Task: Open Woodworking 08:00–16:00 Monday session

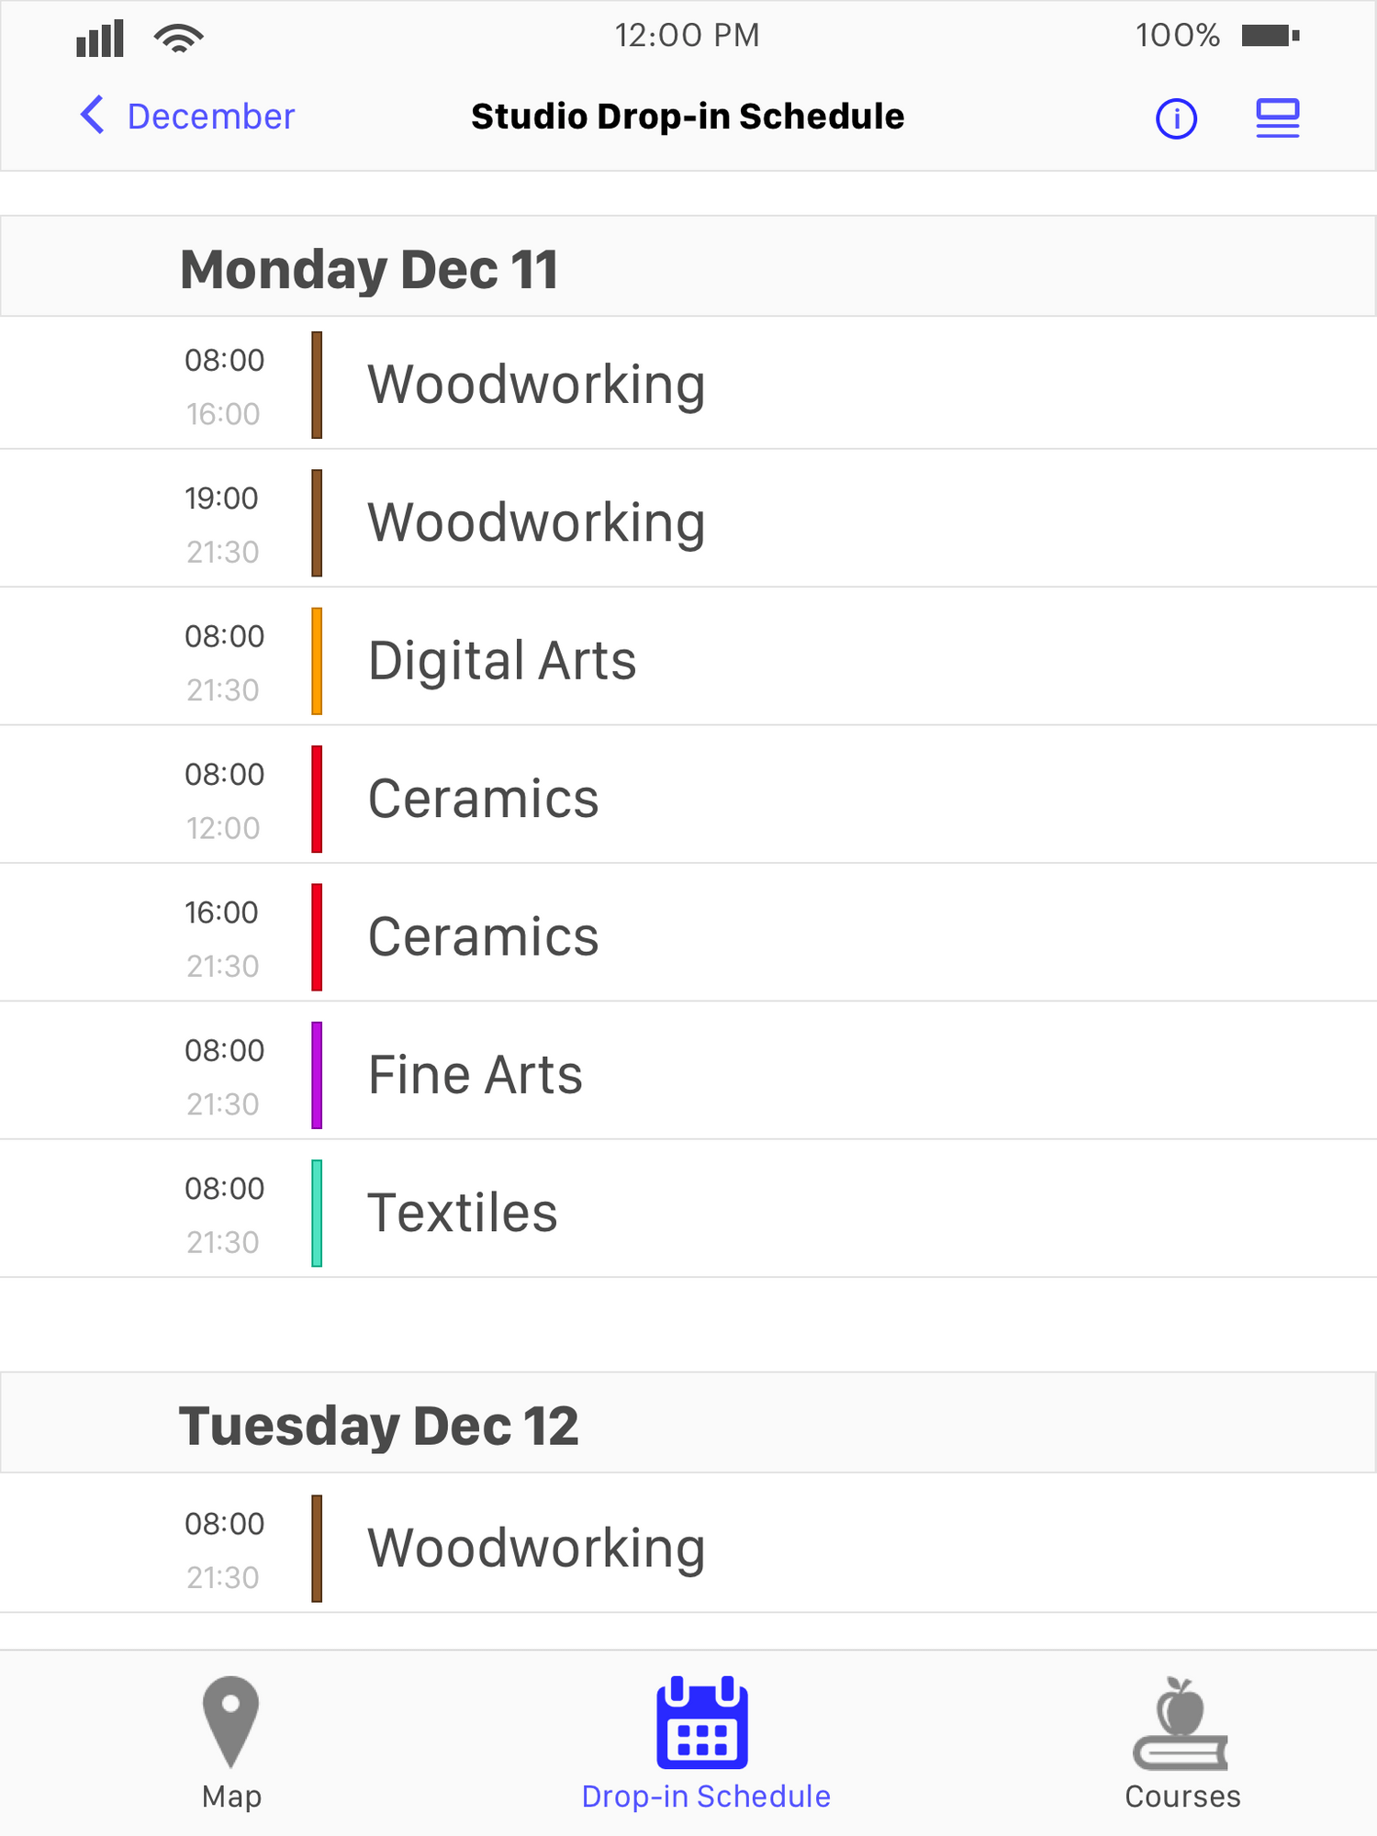Action: [688, 384]
